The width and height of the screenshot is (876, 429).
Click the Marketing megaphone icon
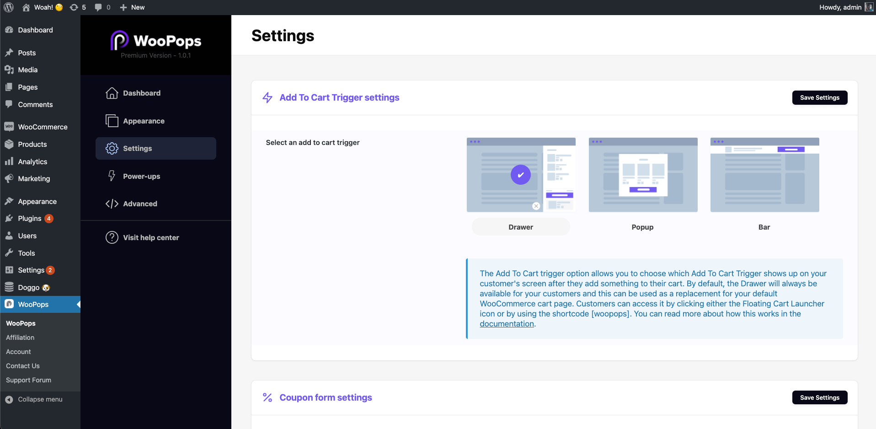coord(9,178)
